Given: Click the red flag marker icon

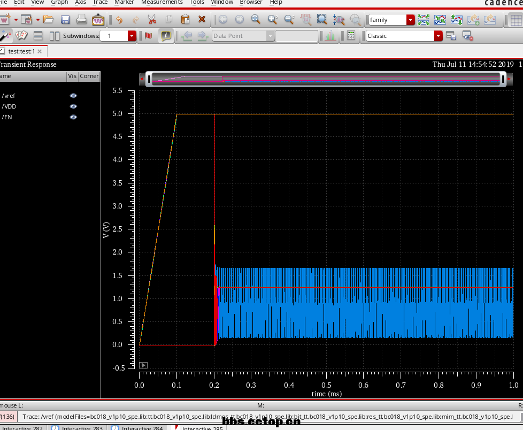Looking at the screenshot, I should point(148,36).
